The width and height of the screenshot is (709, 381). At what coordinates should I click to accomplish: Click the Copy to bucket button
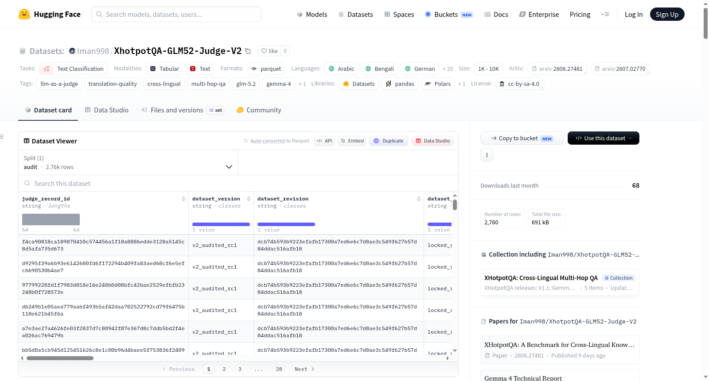pos(522,138)
